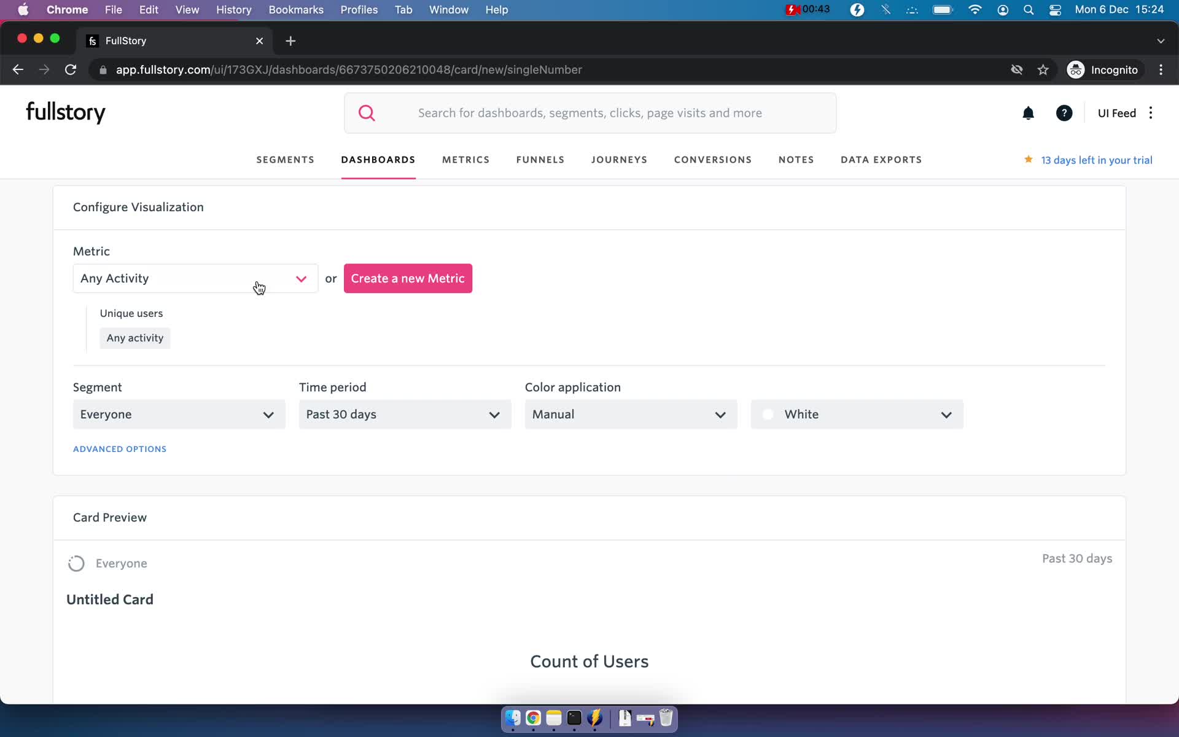Click the help question mark icon
1179x737 pixels.
tap(1064, 113)
